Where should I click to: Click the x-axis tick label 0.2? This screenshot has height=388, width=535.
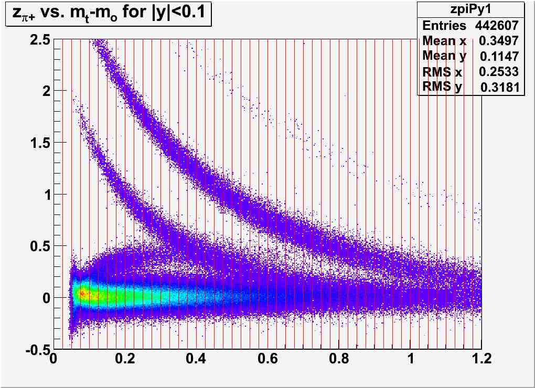(x=124, y=359)
